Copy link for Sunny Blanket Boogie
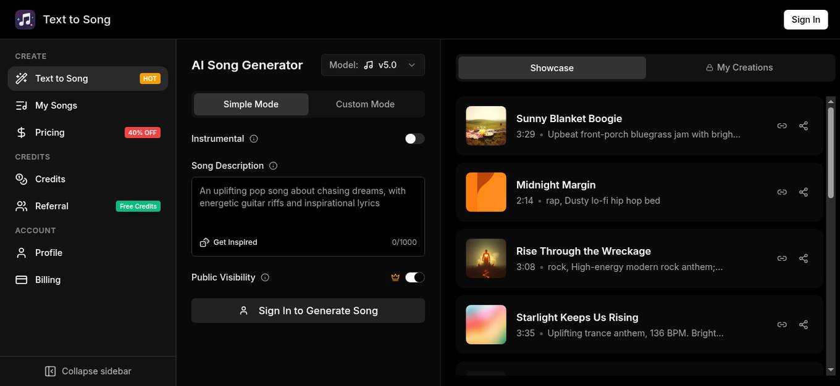This screenshot has width=840, height=386. [x=781, y=125]
